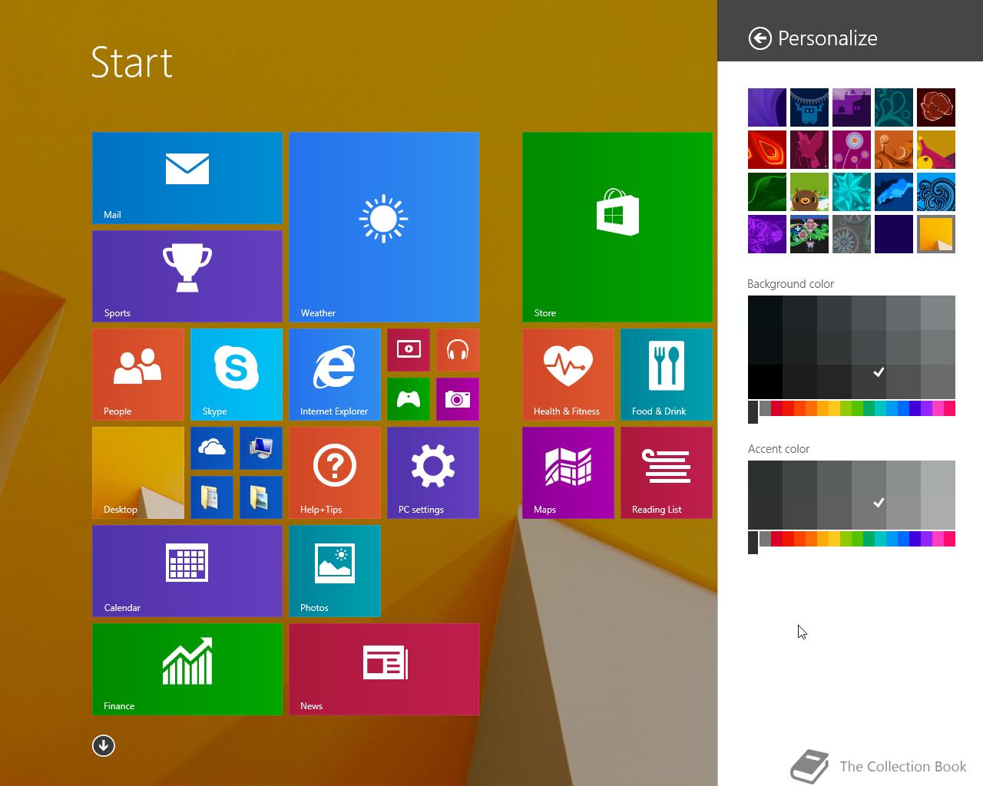Open the Photos tile
983x786 pixels.
coord(335,571)
